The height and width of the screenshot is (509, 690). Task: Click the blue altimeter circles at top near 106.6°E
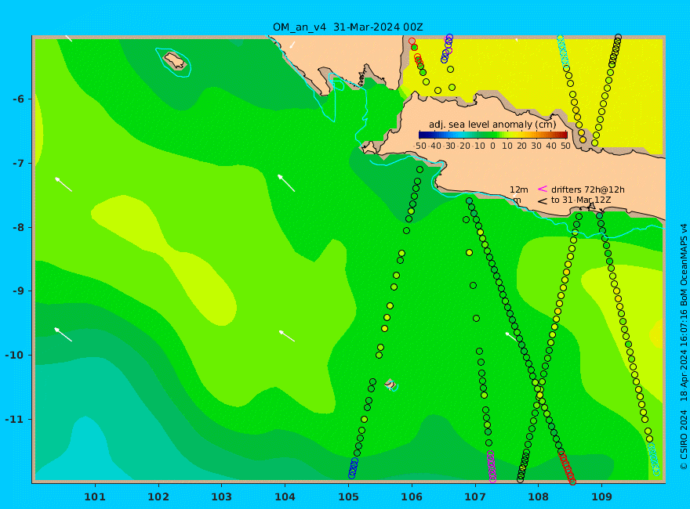pyautogui.click(x=447, y=49)
